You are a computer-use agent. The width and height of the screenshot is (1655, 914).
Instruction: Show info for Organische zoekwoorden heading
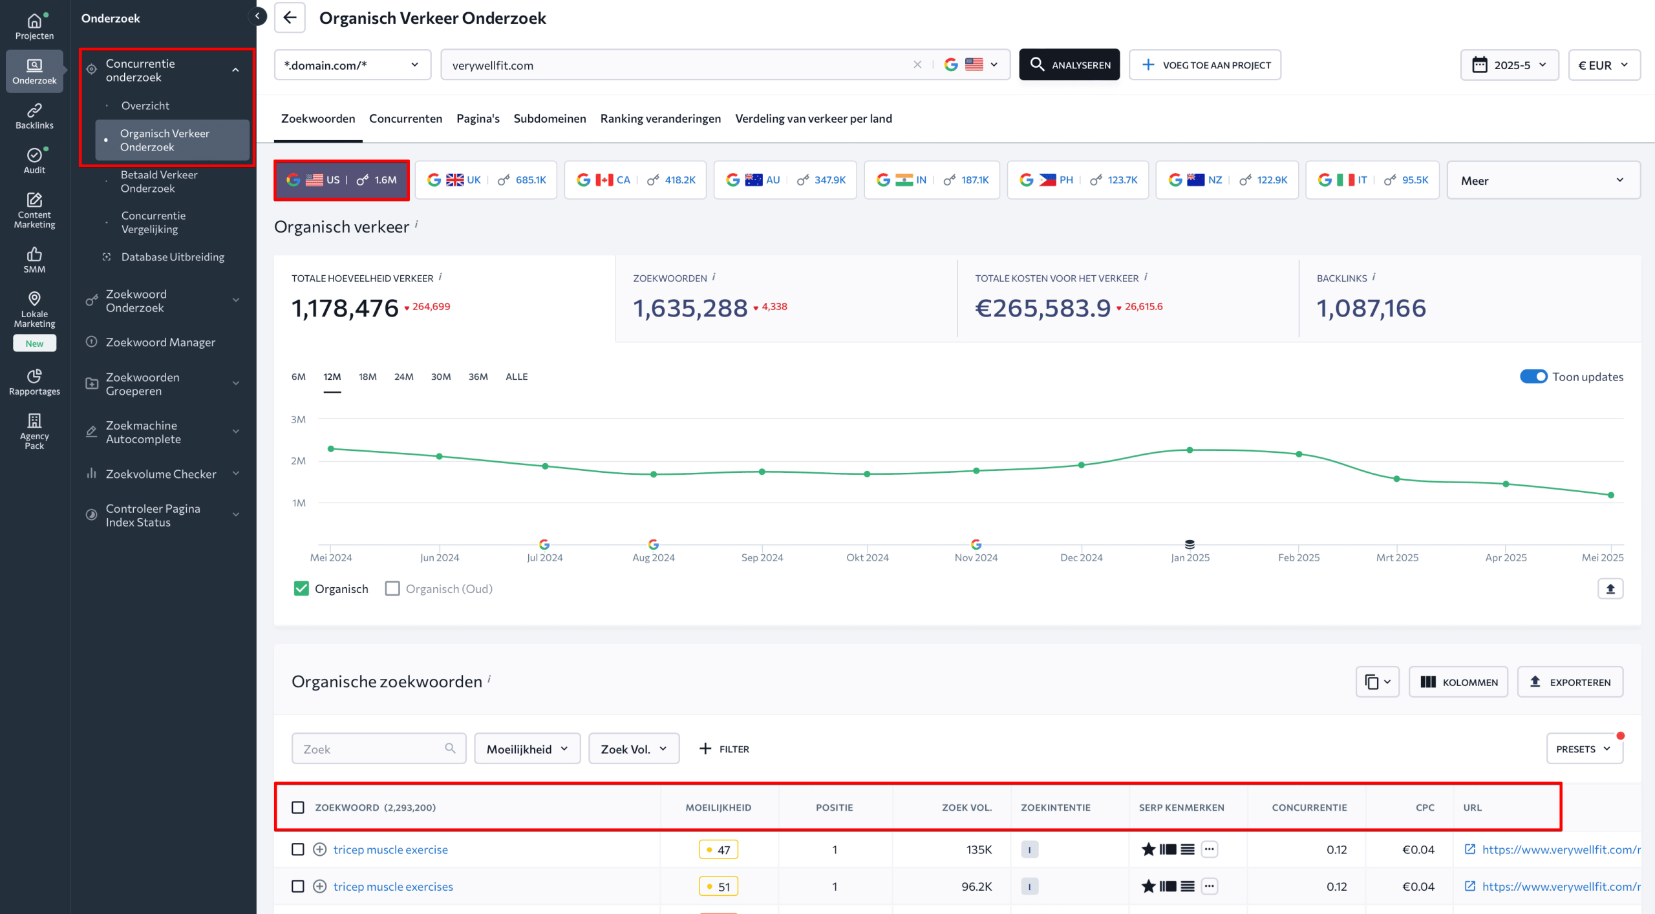[489, 679]
